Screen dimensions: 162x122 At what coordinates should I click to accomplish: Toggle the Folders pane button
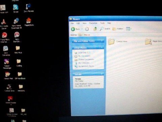(x=118, y=29)
